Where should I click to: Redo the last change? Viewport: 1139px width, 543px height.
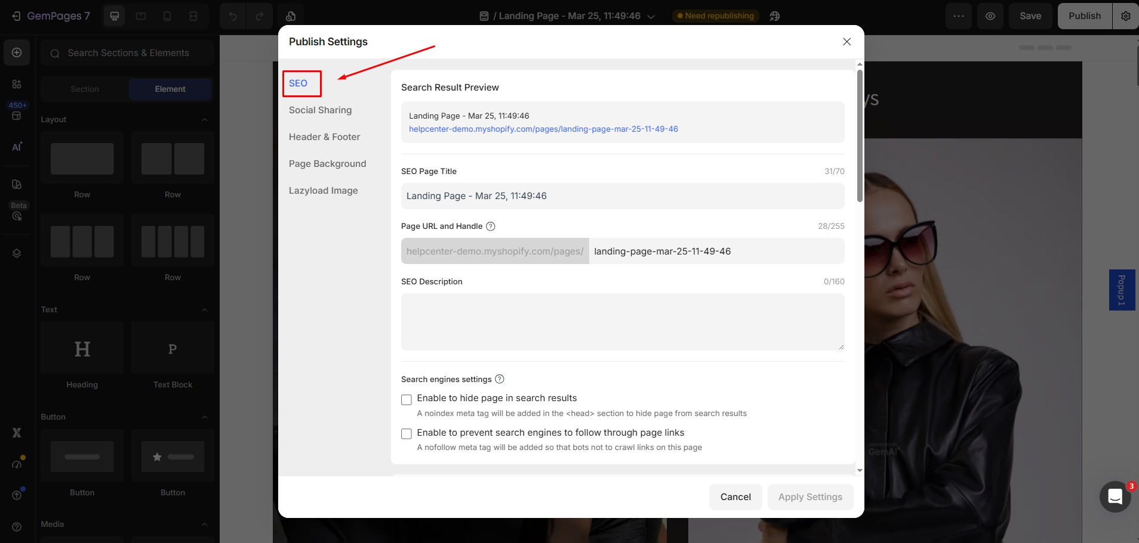click(260, 16)
